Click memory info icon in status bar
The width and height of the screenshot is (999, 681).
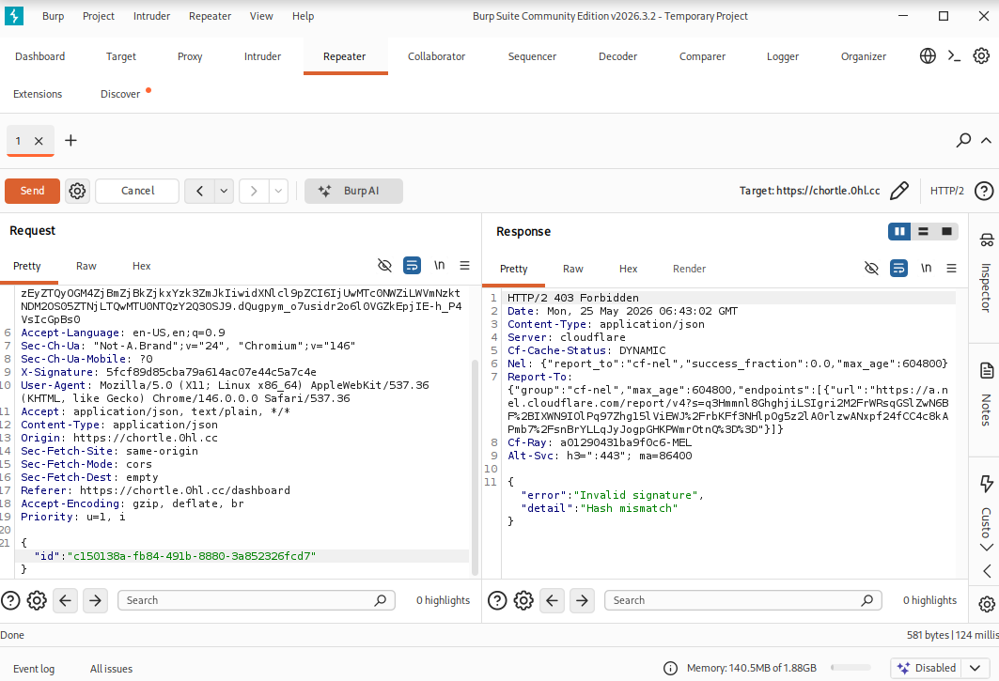pyautogui.click(x=670, y=668)
